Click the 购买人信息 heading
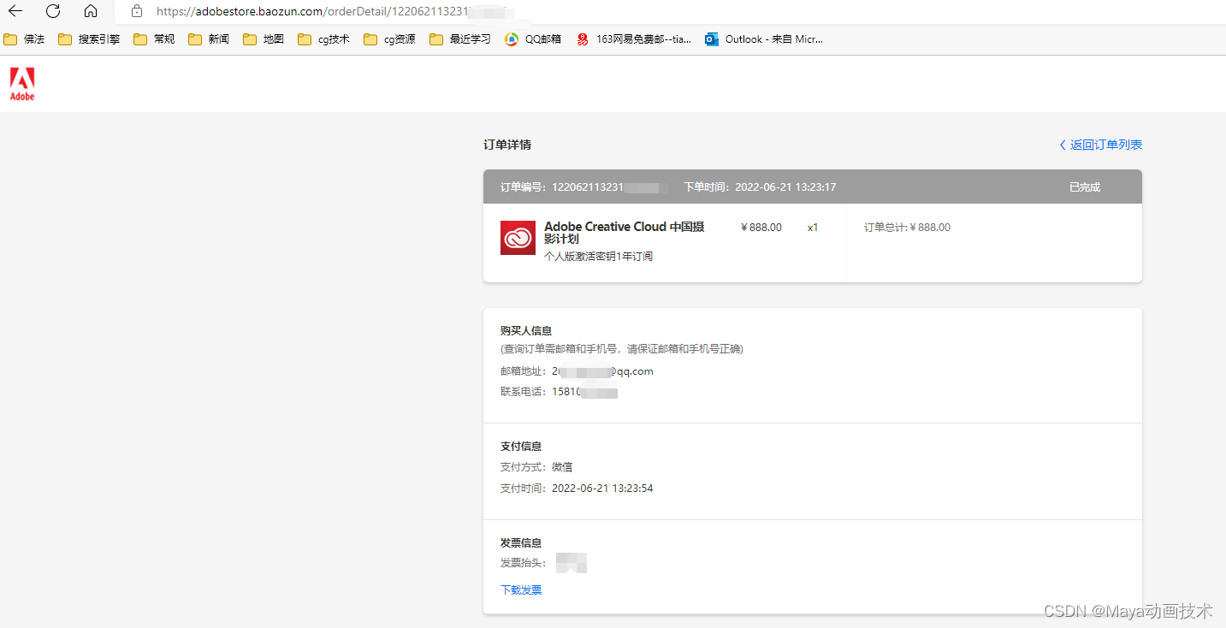1226x628 pixels. coord(526,330)
